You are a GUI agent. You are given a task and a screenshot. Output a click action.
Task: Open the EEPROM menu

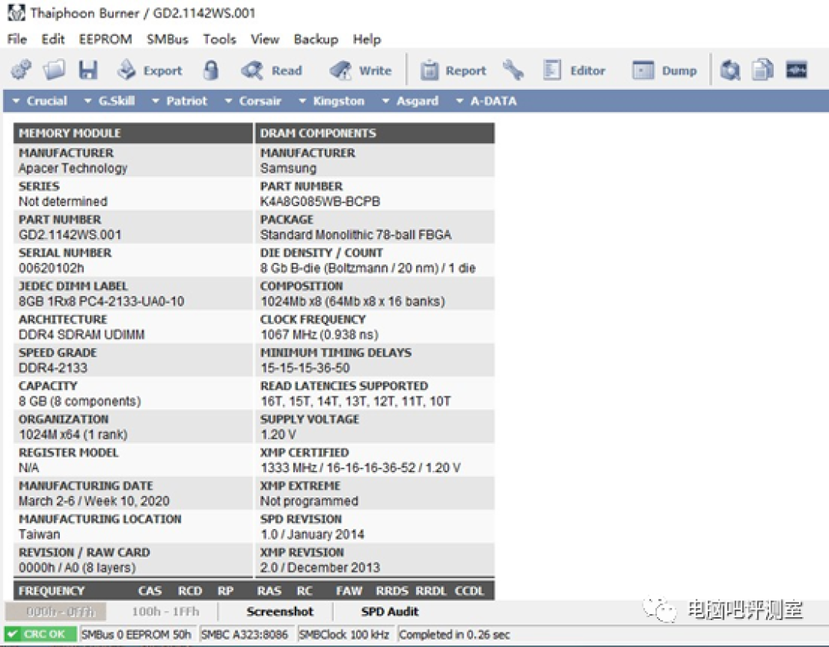[105, 39]
